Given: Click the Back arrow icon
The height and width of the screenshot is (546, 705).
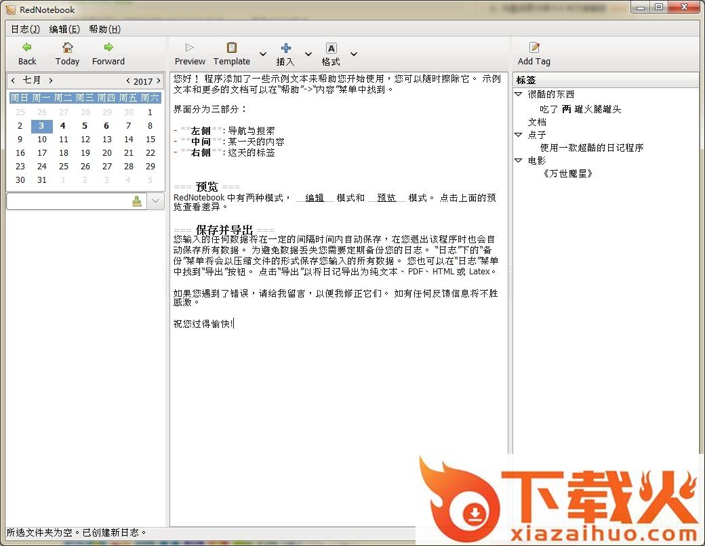Looking at the screenshot, I should click(27, 47).
